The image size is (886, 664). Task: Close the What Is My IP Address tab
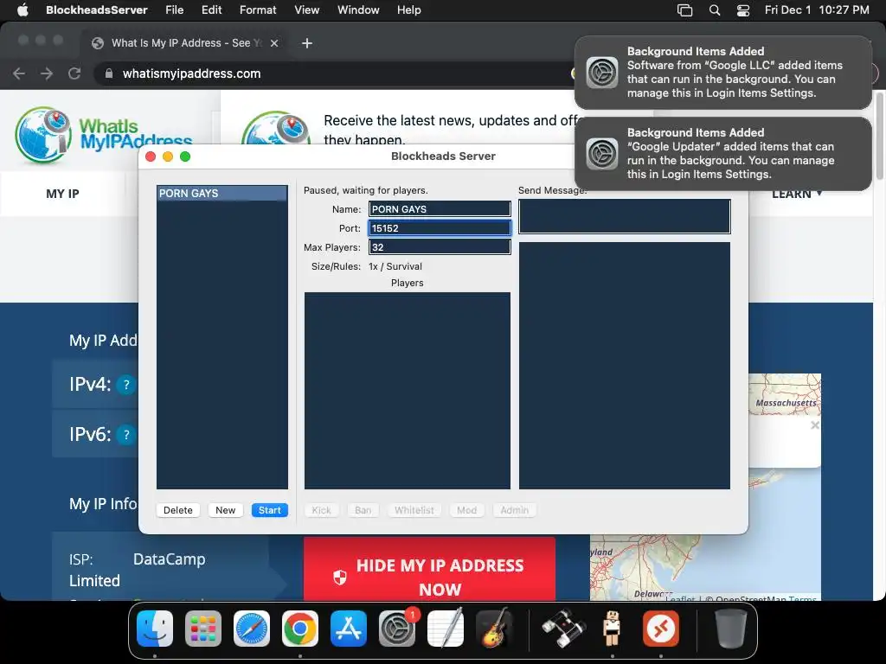point(274,43)
